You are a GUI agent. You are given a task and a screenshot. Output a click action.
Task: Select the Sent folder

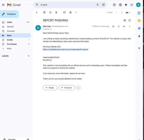point(15,35)
